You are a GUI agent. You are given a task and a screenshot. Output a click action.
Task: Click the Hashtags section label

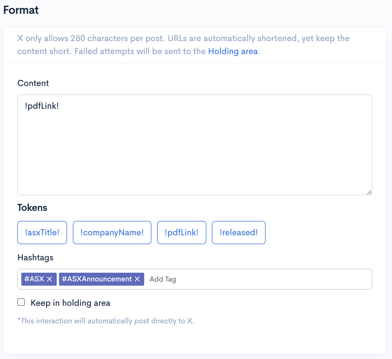click(35, 257)
